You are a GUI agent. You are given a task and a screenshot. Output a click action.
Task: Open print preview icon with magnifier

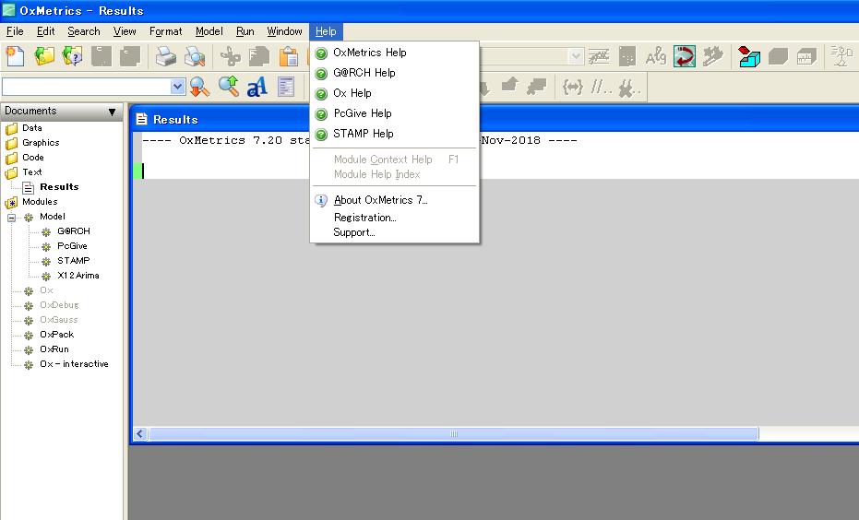tap(195, 56)
